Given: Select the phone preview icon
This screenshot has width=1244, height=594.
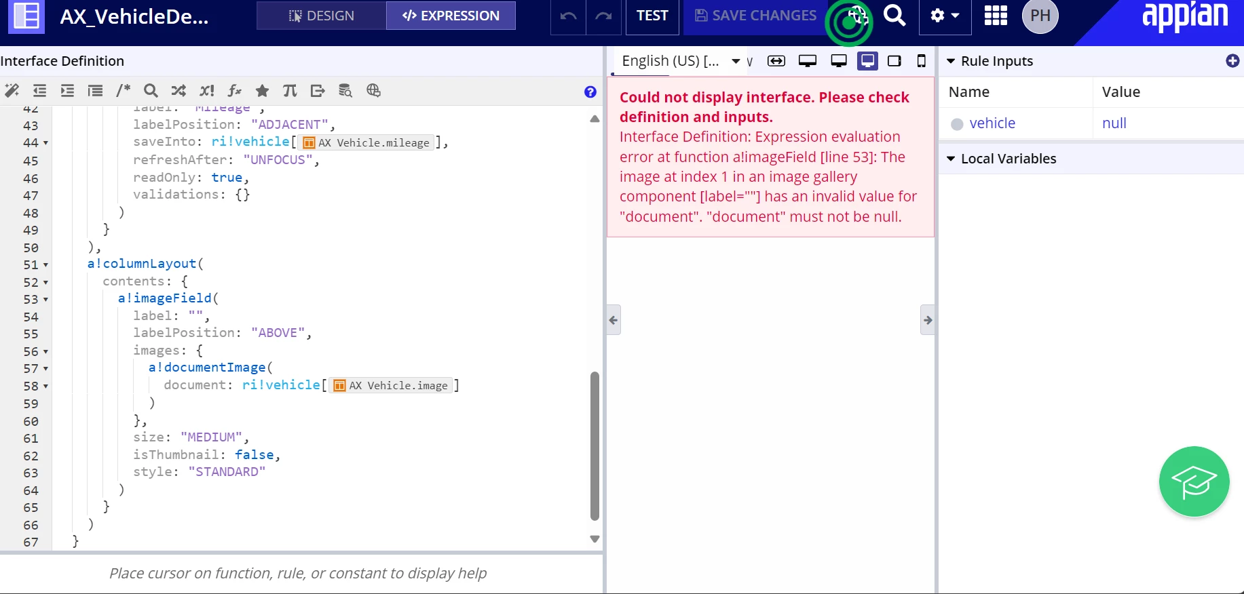Looking at the screenshot, I should [x=921, y=61].
